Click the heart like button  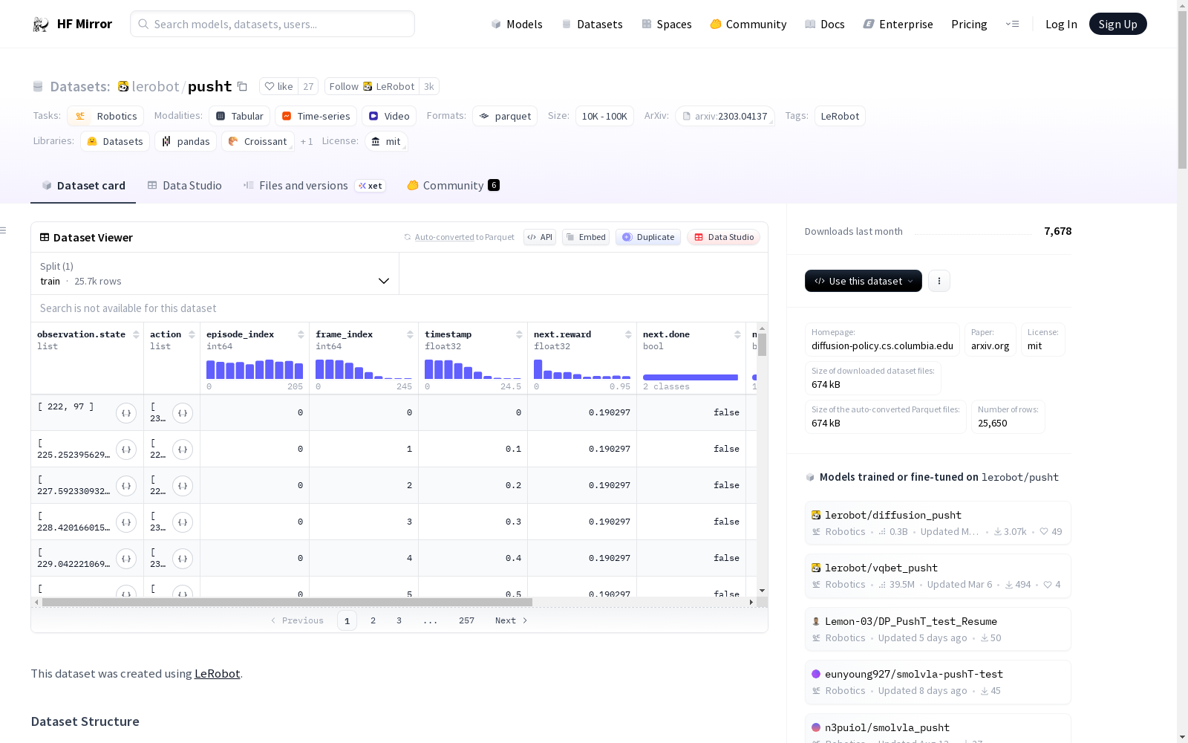(279, 86)
